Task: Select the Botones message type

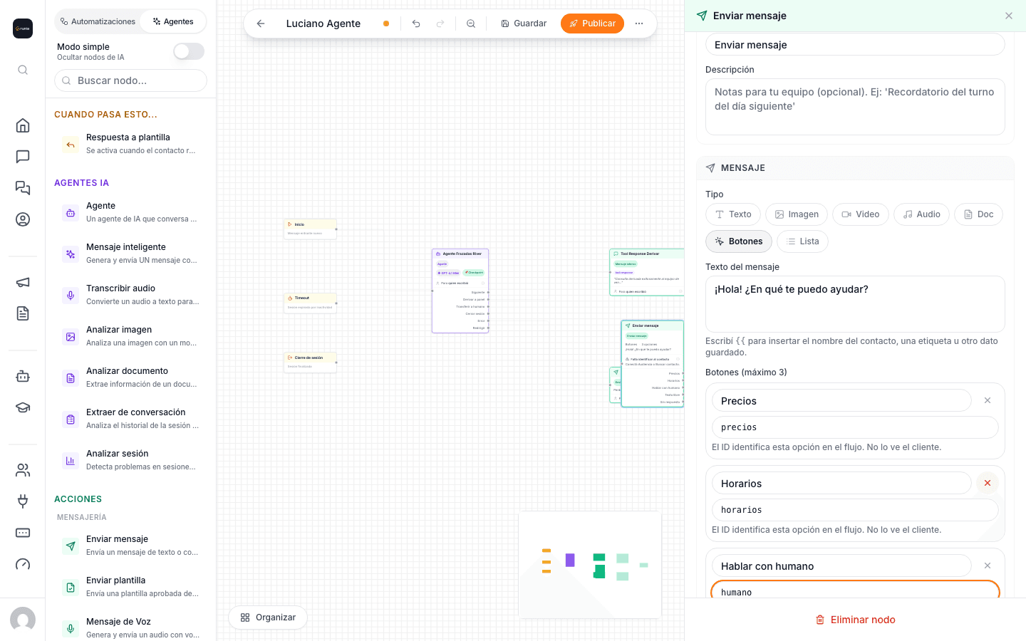Action: click(x=739, y=241)
